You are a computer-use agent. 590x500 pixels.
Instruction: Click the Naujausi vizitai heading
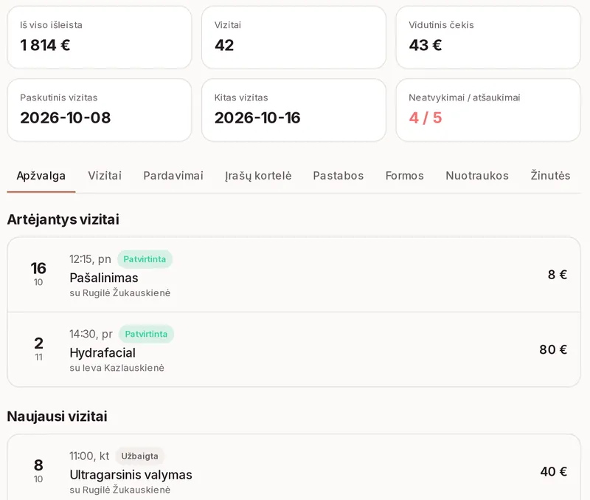[58, 417]
